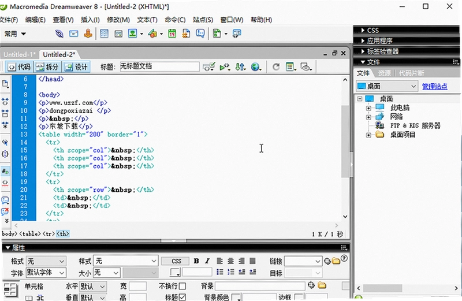Click the CSS button in properties panel

pyautogui.click(x=176, y=261)
